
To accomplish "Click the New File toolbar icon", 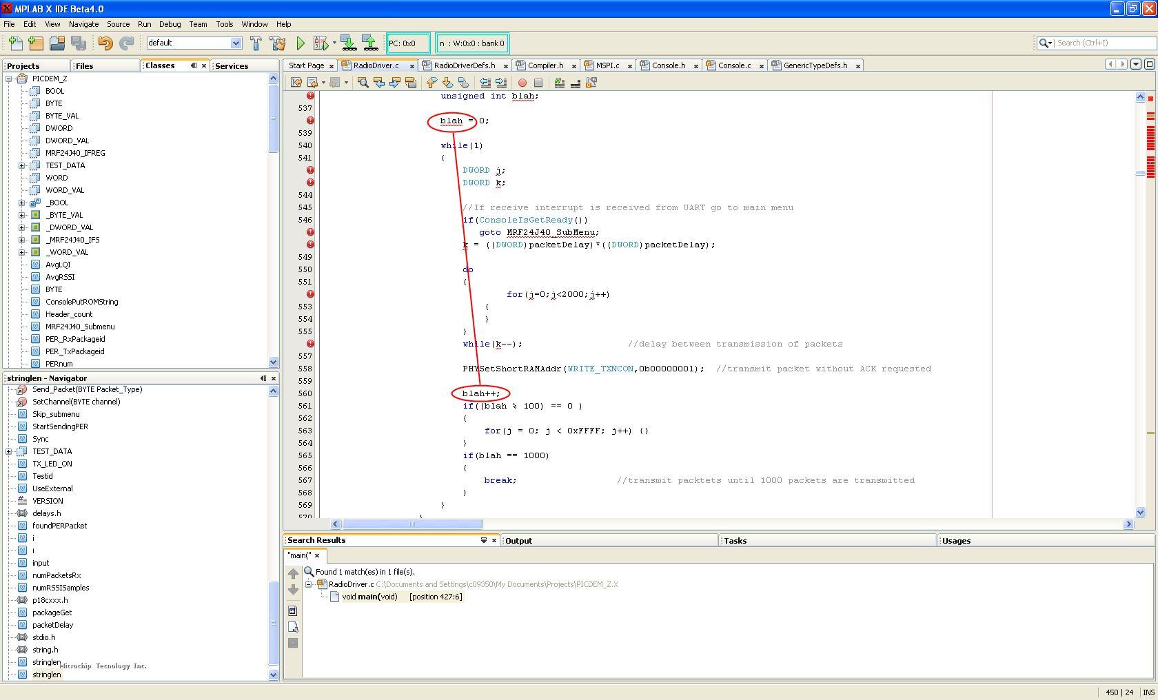I will [14, 43].
